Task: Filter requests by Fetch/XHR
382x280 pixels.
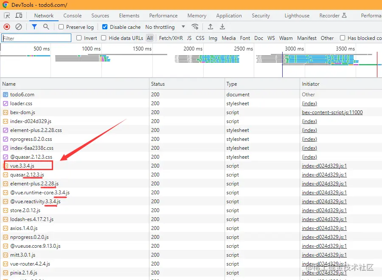Action: (x=171, y=38)
